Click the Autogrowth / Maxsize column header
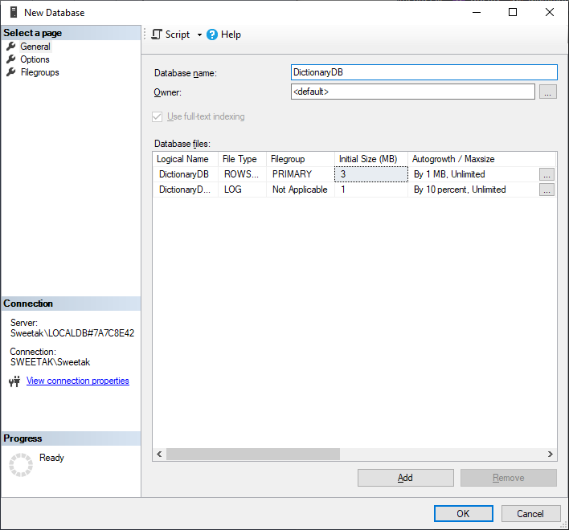569x530 pixels. 482,159
